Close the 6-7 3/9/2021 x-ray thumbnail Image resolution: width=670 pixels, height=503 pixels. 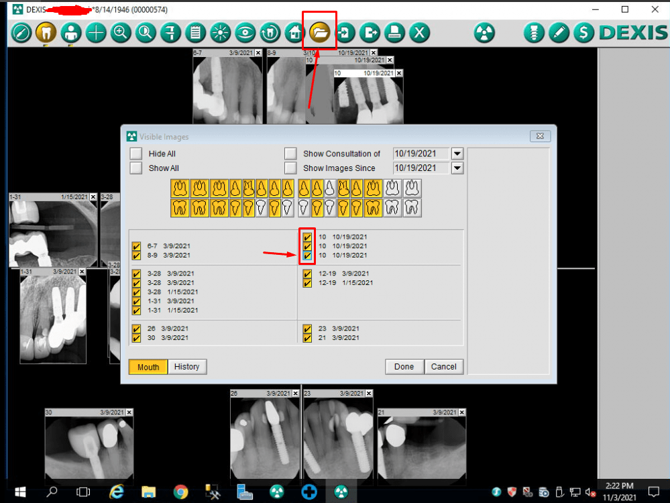(258, 52)
